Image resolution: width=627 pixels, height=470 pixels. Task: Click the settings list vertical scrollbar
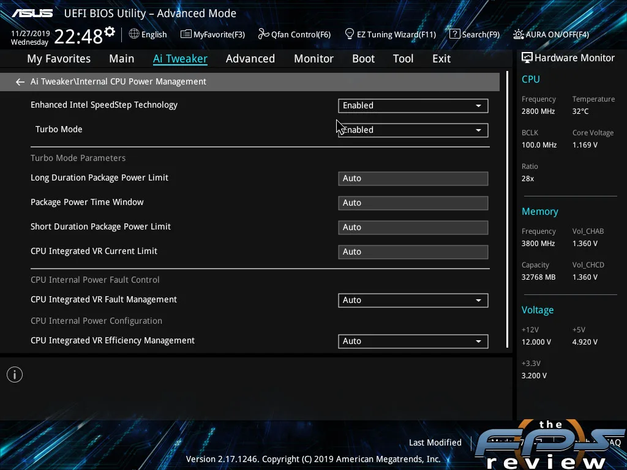pos(507,209)
